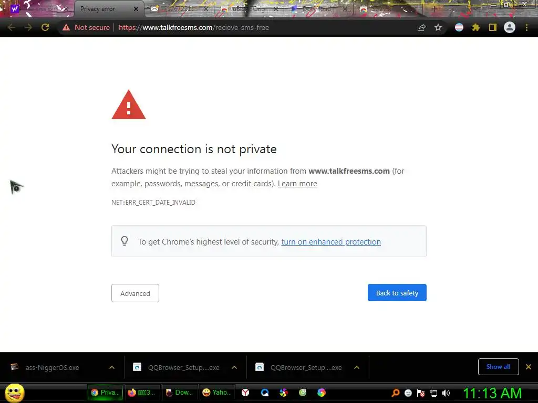Launch the rainbow circle taskbar icon
The height and width of the screenshot is (403, 538).
(321, 393)
